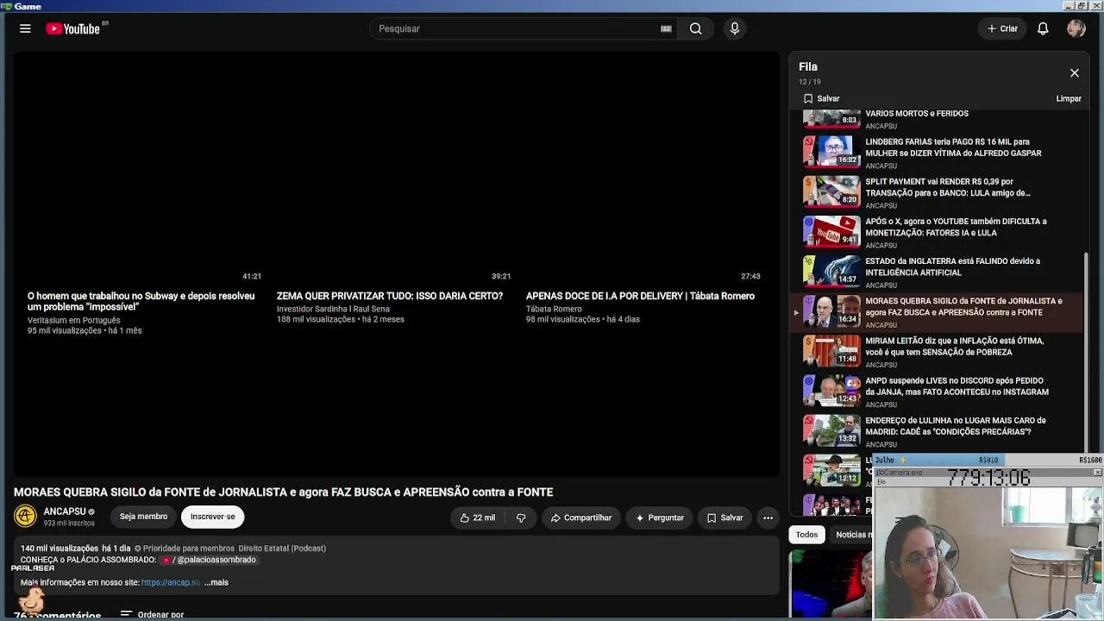1104x621 pixels.
Task: Play the SPLIT PAYMENT queue thumbnail
Action: click(831, 191)
